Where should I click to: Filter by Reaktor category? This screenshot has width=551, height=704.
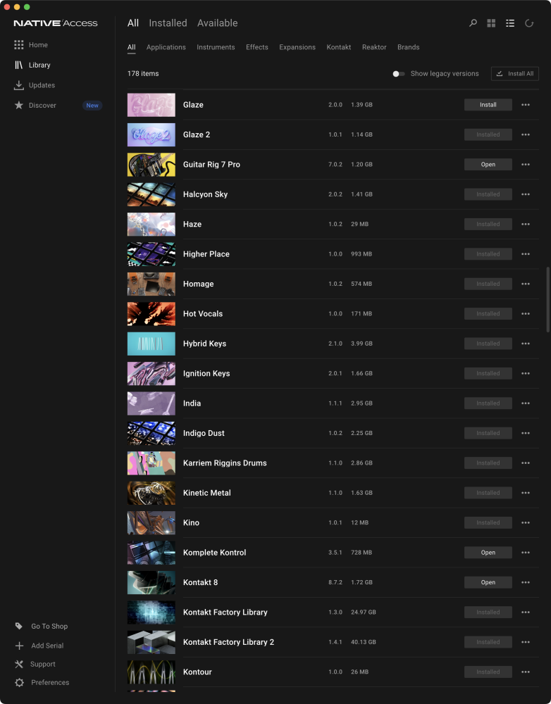pos(374,47)
